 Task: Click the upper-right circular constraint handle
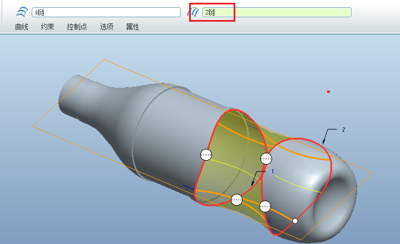click(266, 158)
